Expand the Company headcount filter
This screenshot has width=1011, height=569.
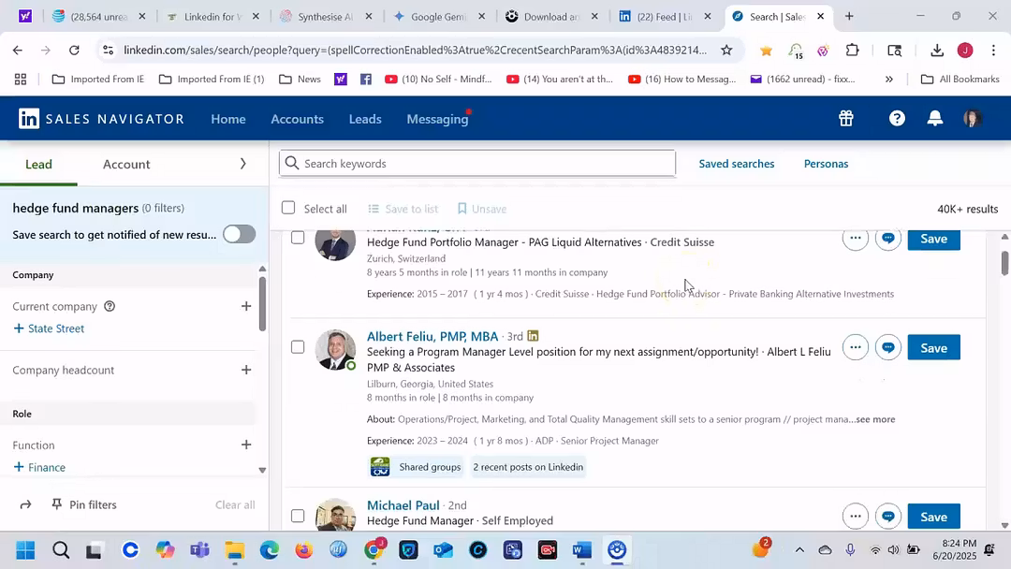click(246, 370)
